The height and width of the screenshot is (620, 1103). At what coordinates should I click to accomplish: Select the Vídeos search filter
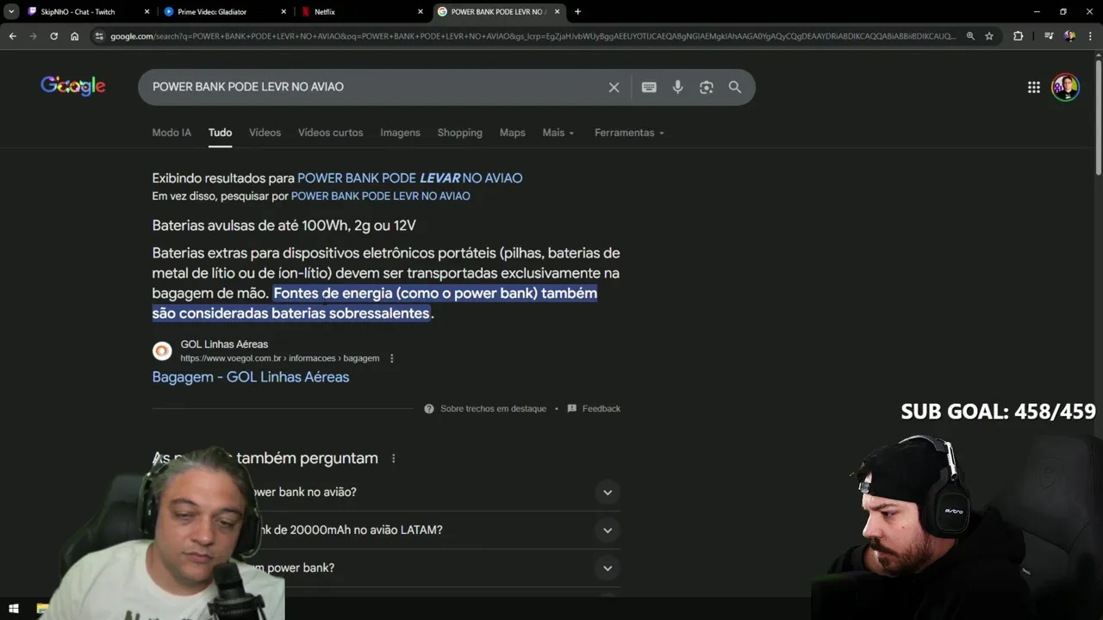click(x=265, y=133)
